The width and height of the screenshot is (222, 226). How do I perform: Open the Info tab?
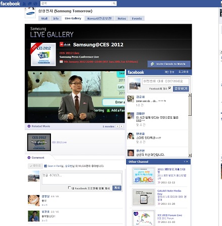click(x=56, y=18)
